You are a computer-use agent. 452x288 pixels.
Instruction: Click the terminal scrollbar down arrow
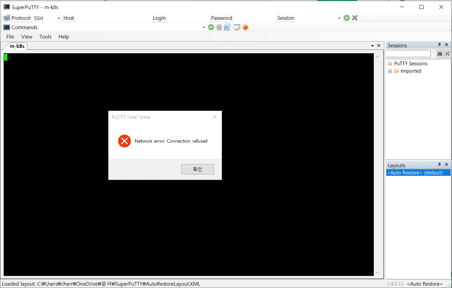pyautogui.click(x=377, y=272)
